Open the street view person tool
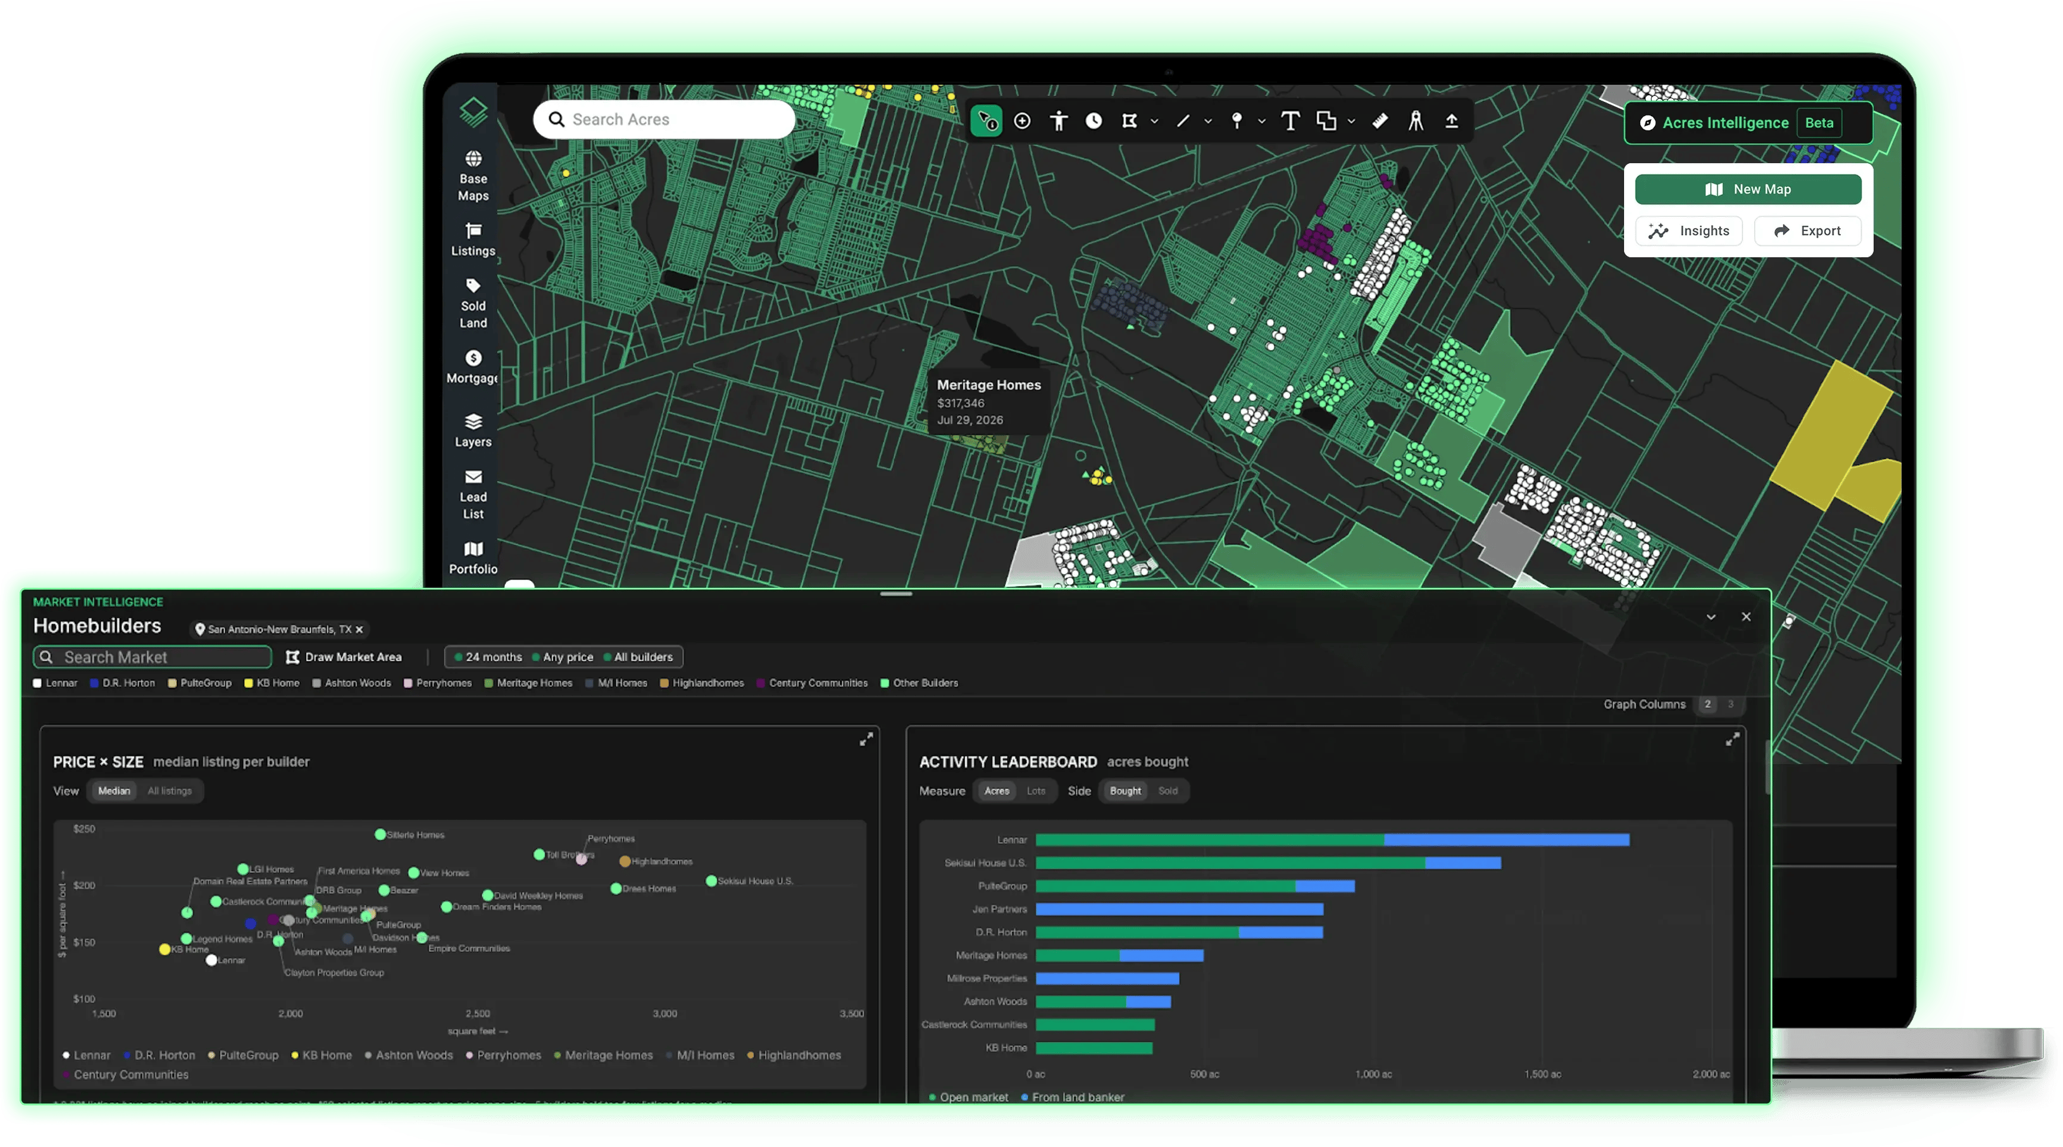Image resolution: width=2063 pixels, height=1147 pixels. tap(1059, 121)
